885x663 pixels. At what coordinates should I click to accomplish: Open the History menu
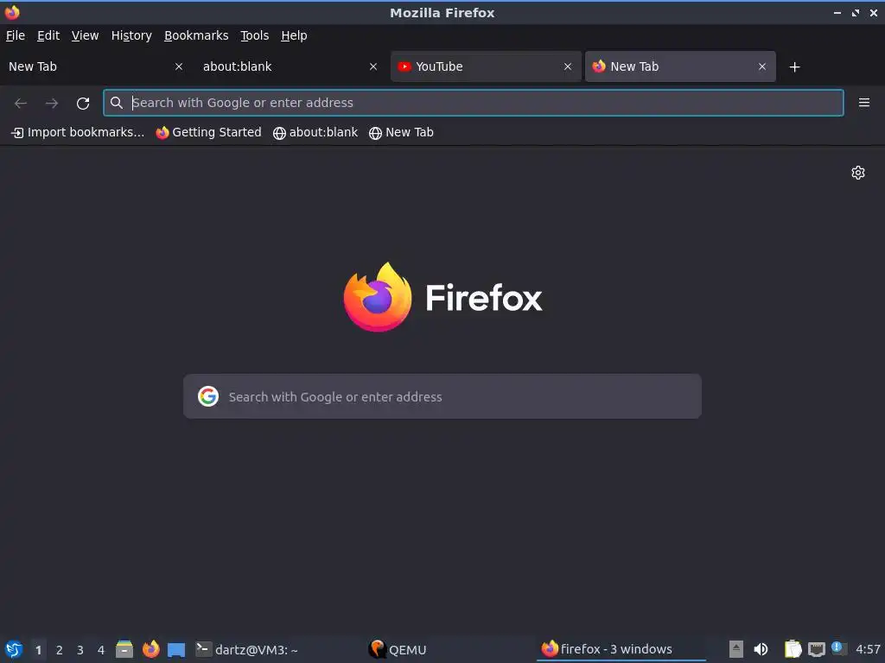(x=131, y=35)
